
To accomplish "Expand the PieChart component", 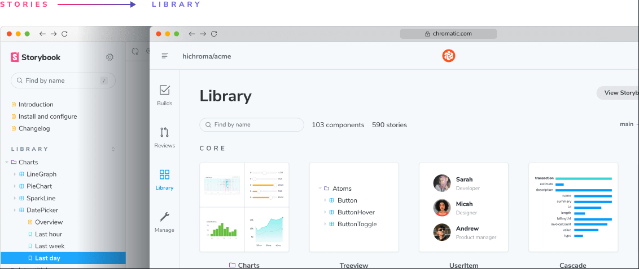I will click(15, 186).
